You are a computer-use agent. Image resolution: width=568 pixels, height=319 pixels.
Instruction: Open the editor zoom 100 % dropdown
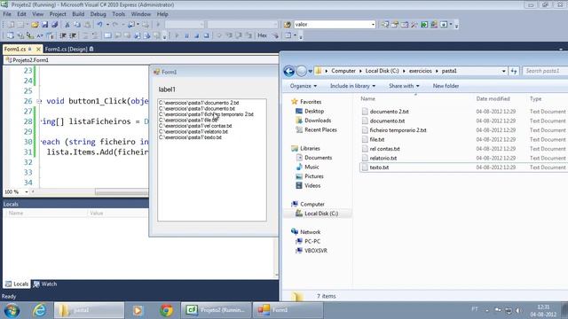click(27, 191)
